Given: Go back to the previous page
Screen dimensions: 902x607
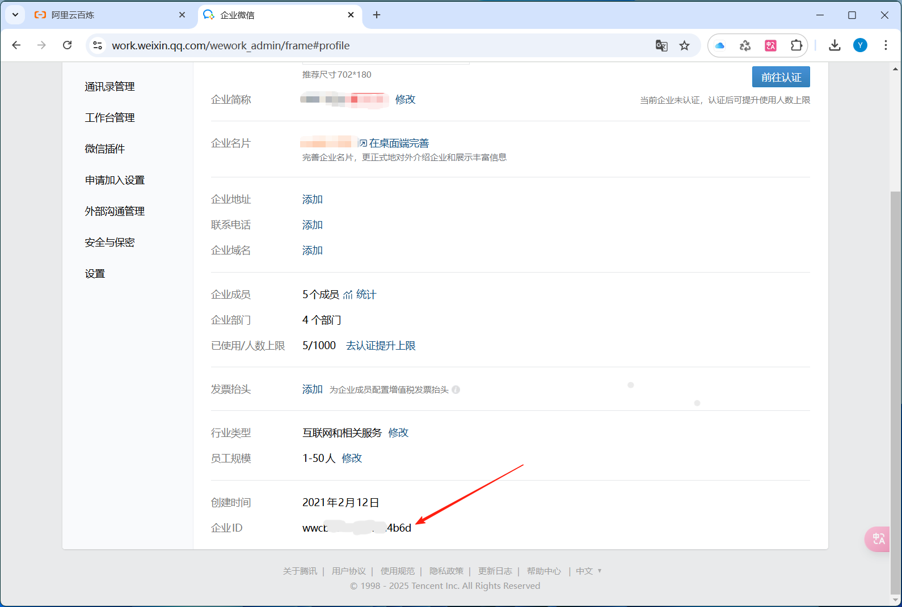Looking at the screenshot, I should [16, 45].
